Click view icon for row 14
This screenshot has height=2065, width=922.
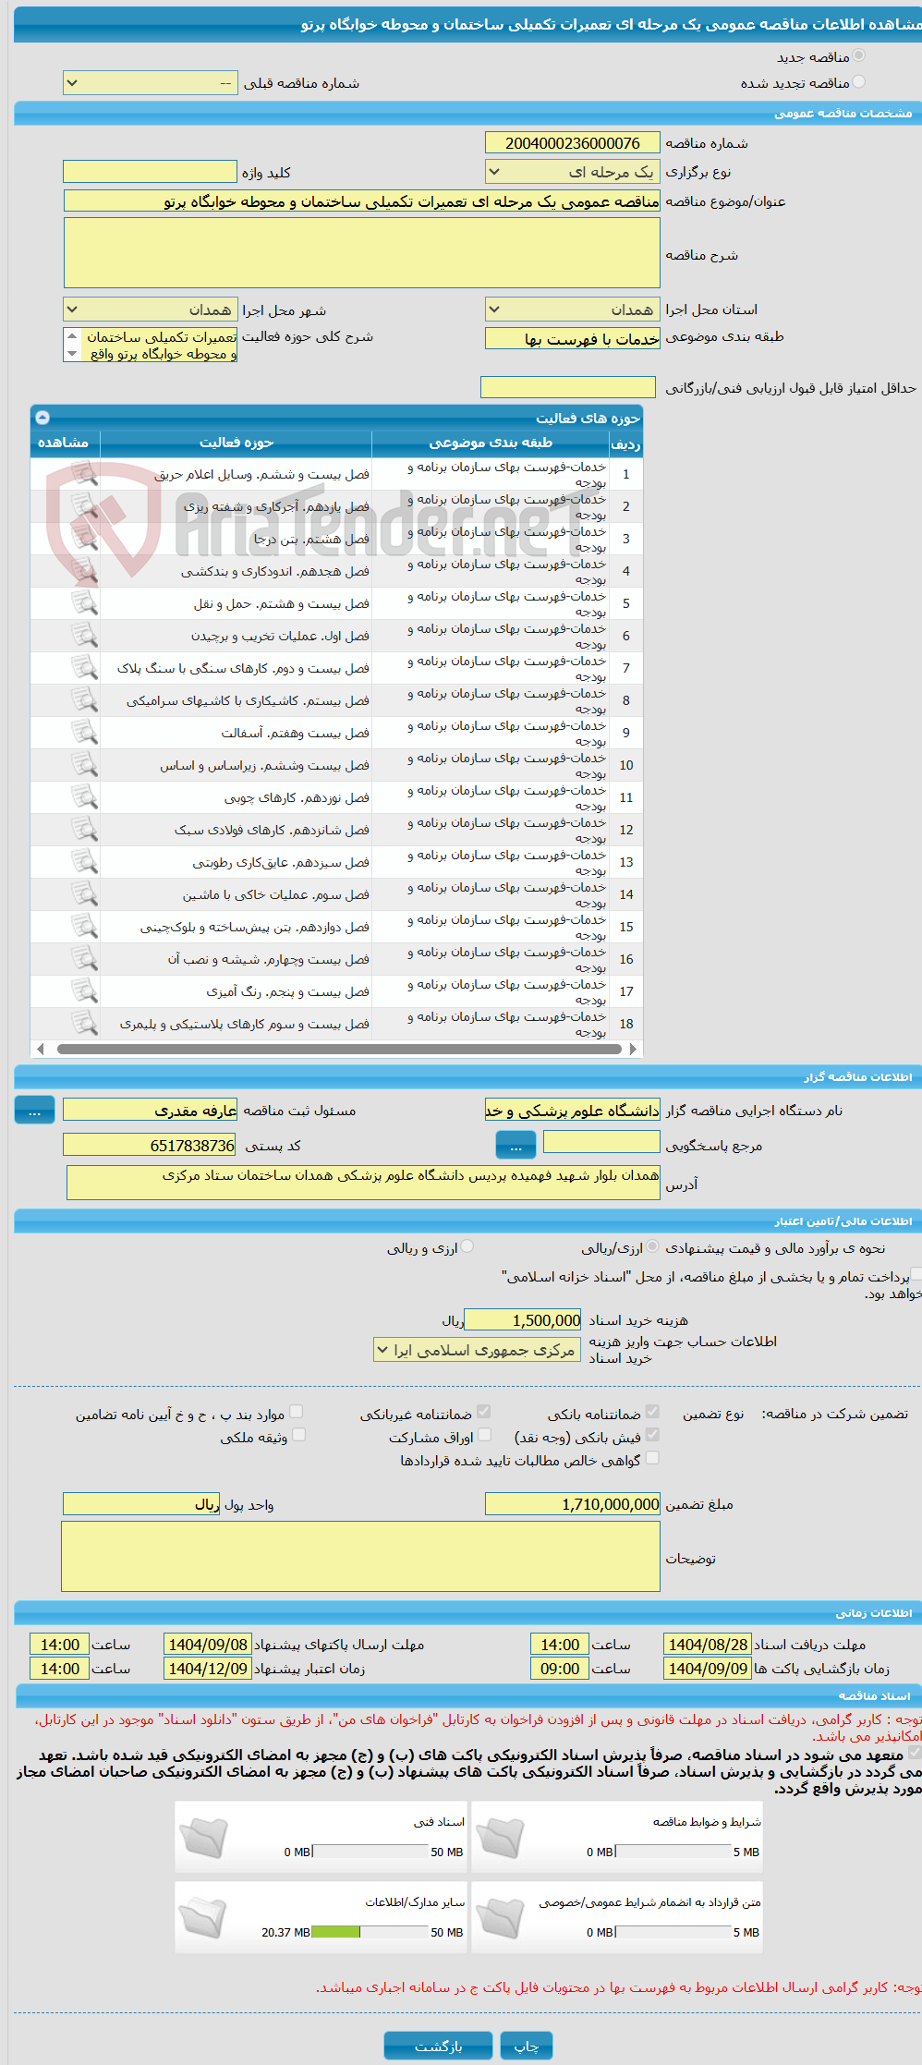[84, 894]
